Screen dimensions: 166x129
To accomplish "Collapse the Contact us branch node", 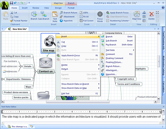I will [x=35, y=71].
